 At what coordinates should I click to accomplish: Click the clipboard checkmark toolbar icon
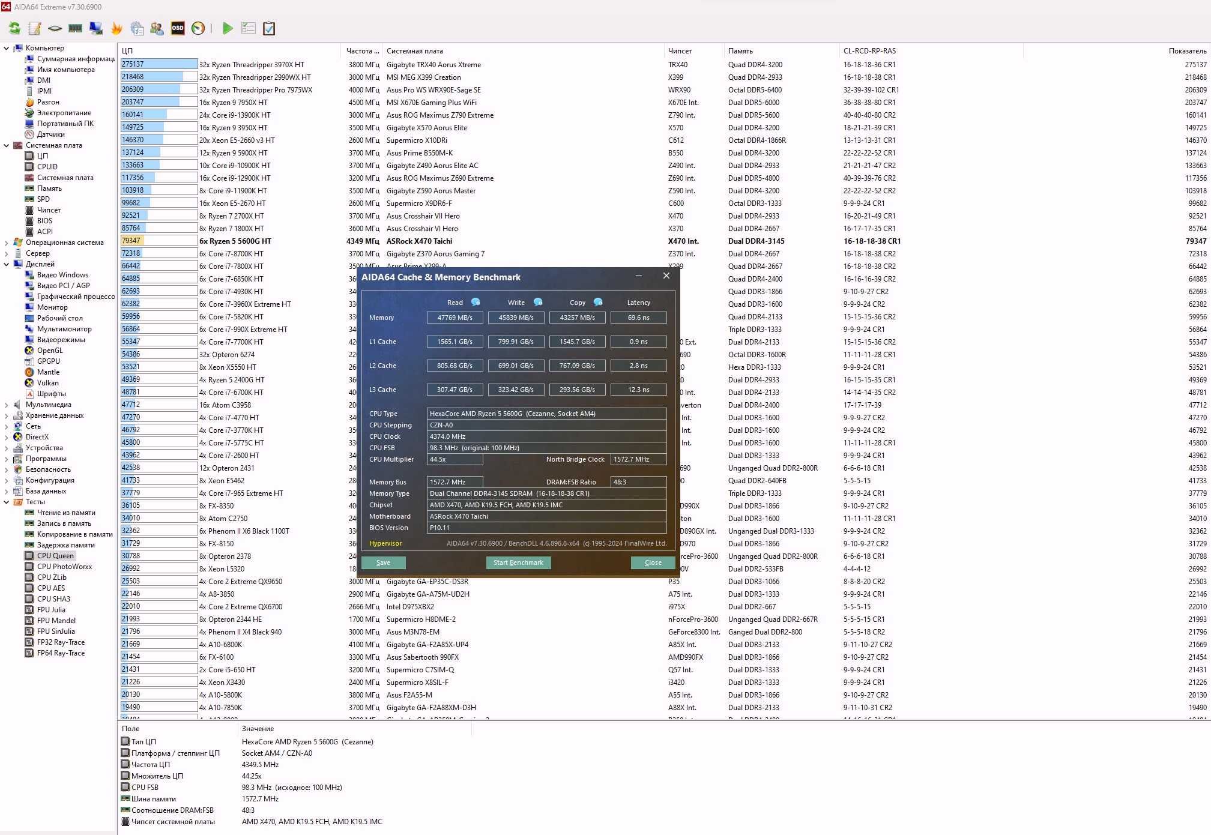coord(269,28)
